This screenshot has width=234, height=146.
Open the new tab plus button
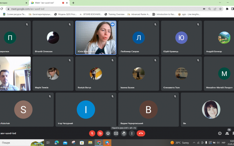73,3
